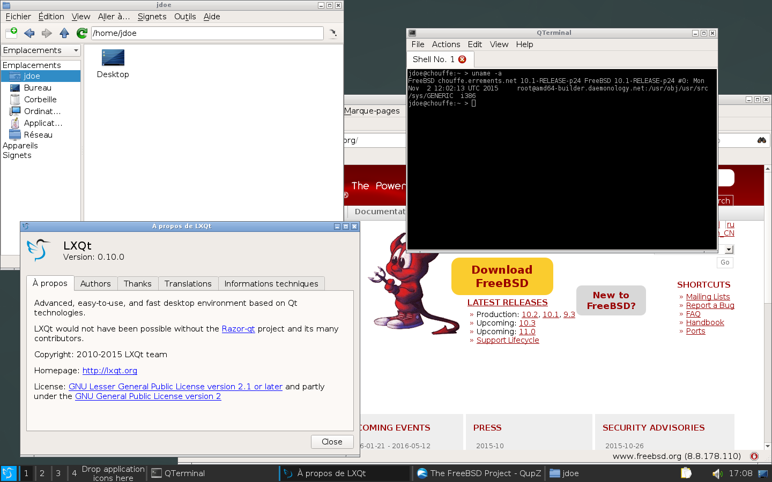Switch to virtual desktop 2 in the panel
772x482 pixels.
click(42, 473)
